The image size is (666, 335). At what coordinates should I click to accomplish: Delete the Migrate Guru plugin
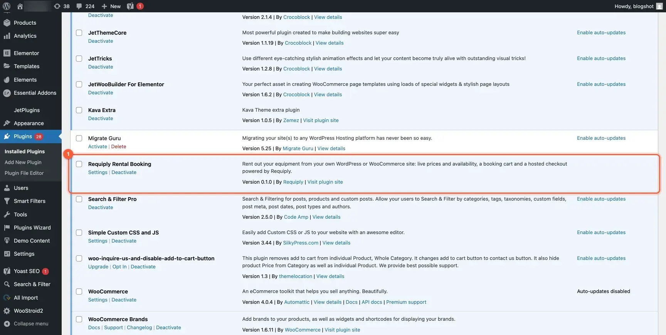[119, 146]
